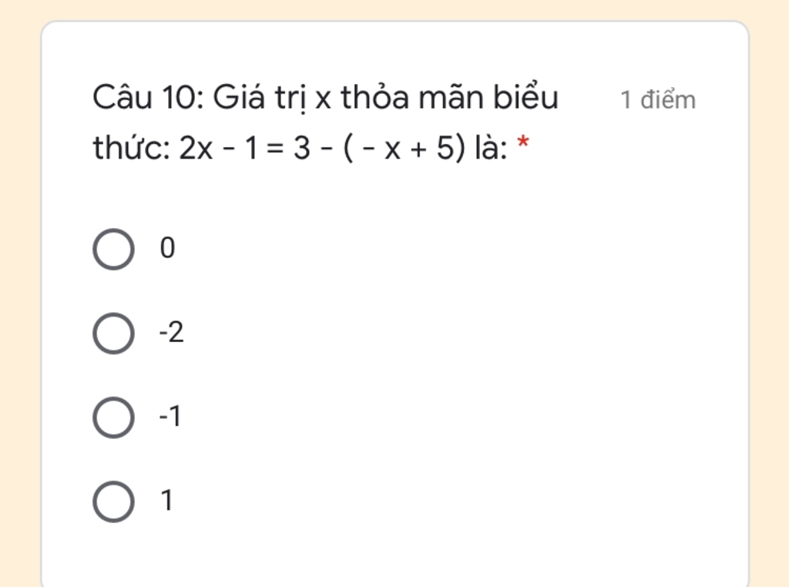This screenshot has height=587, width=789.
Task: Choose the -2 radio button option
Action: pos(114,333)
